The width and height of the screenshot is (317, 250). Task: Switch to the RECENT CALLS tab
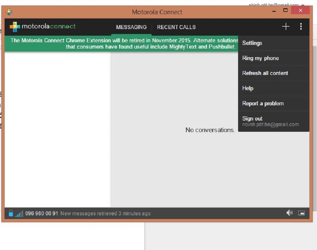pyautogui.click(x=176, y=27)
